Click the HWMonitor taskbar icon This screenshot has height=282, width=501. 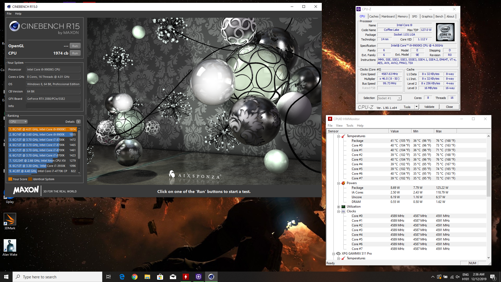click(x=186, y=277)
